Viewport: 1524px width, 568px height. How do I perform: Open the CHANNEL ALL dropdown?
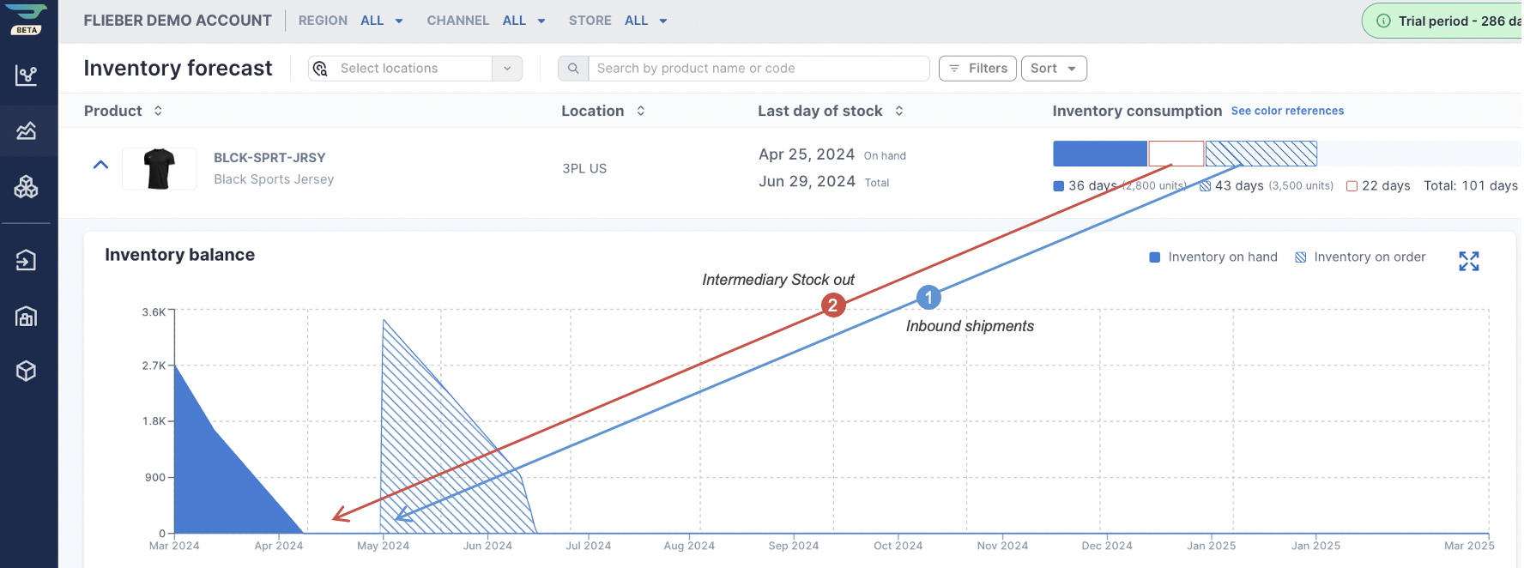[x=524, y=21]
